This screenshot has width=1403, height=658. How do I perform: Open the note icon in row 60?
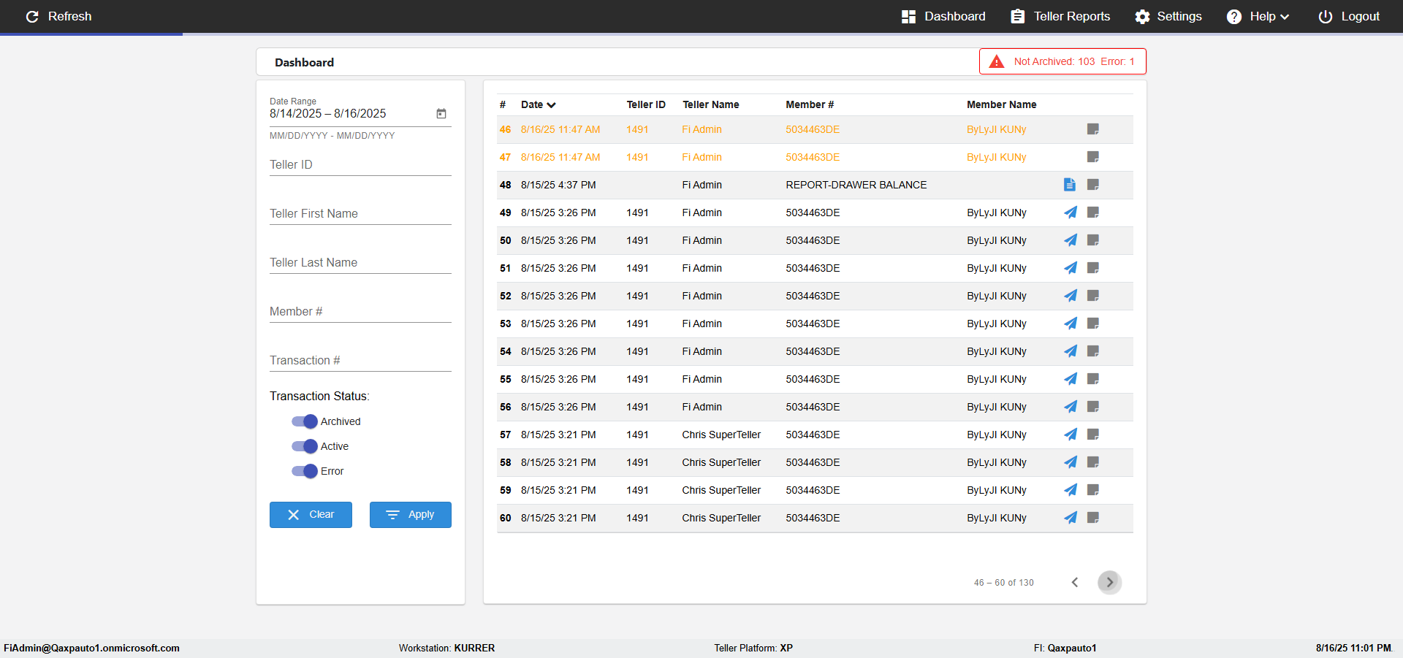[1093, 518]
